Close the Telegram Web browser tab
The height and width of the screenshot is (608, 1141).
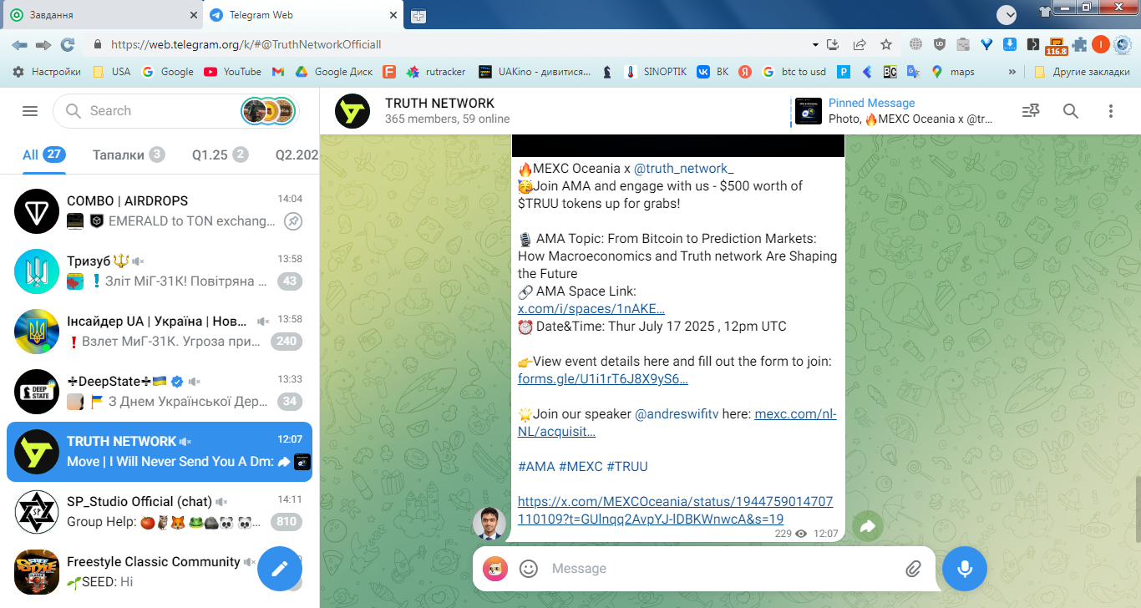click(393, 15)
